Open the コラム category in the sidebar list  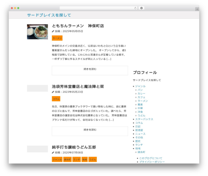pos(139,123)
